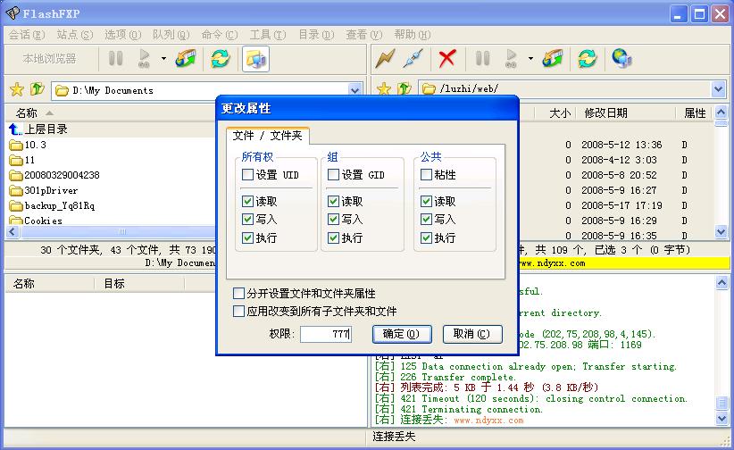
Task: Click the star bookmark icon on remote panel
Action: [384, 89]
